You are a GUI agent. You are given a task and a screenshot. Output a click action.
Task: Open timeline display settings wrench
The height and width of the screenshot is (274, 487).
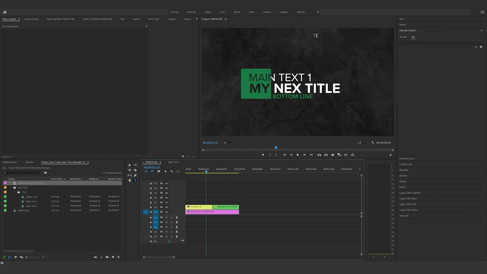(x=172, y=172)
